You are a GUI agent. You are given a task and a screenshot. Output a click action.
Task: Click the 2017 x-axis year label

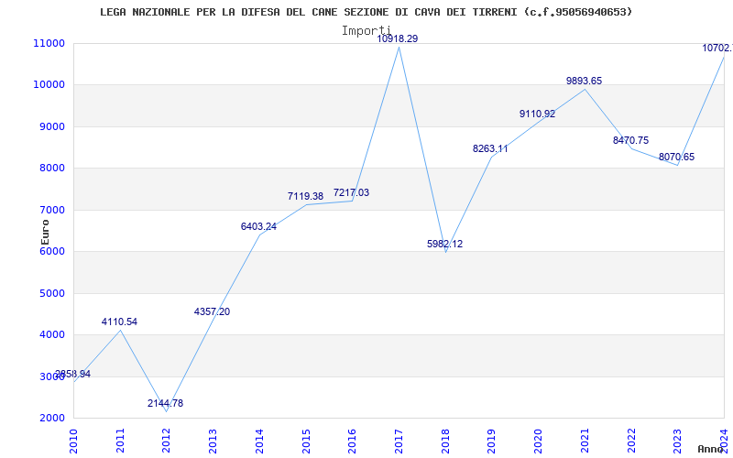coord(399,441)
